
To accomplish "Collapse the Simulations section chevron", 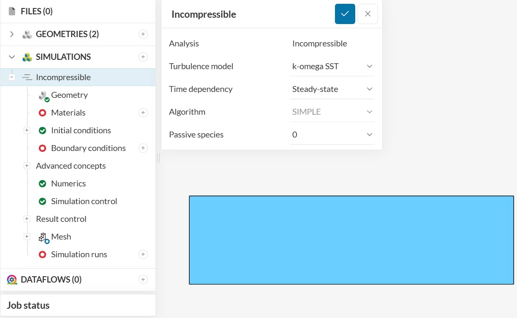I will coord(12,57).
